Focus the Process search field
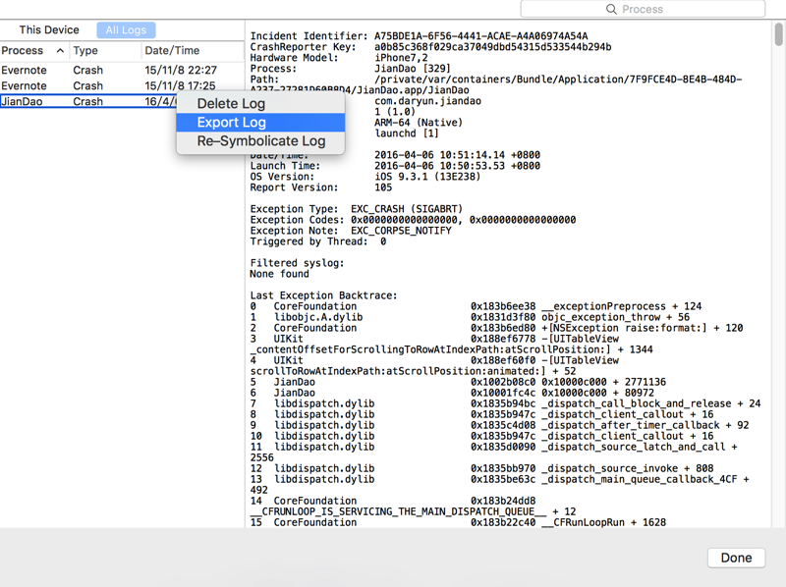 643,9
